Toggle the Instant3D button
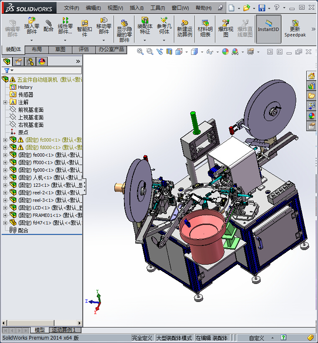This screenshot has width=318, height=343. [x=268, y=29]
